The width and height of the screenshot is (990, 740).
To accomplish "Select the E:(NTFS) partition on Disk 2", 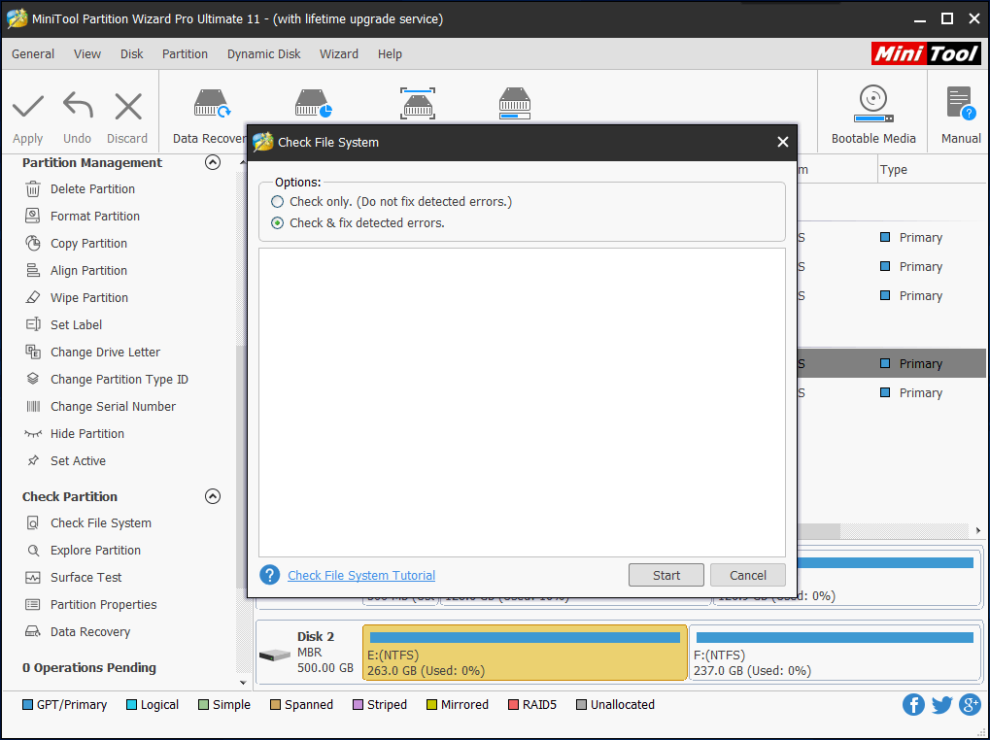I will [525, 653].
